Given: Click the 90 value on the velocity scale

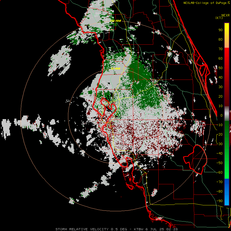Looking at the screenshot, I should pos(220,30).
